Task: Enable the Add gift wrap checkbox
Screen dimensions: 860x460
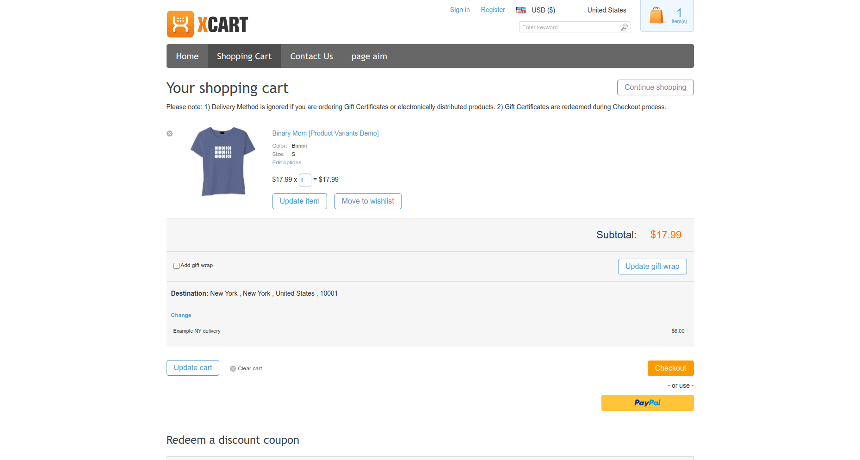Action: click(176, 266)
